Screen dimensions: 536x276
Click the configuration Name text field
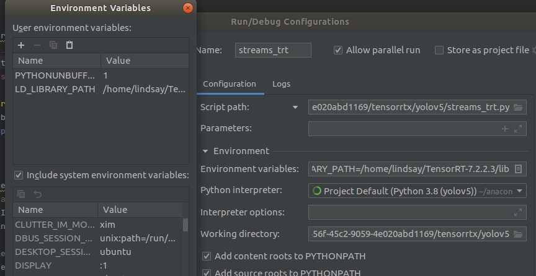pos(273,50)
